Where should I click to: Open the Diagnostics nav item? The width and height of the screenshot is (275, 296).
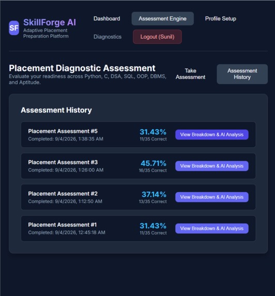point(108,37)
